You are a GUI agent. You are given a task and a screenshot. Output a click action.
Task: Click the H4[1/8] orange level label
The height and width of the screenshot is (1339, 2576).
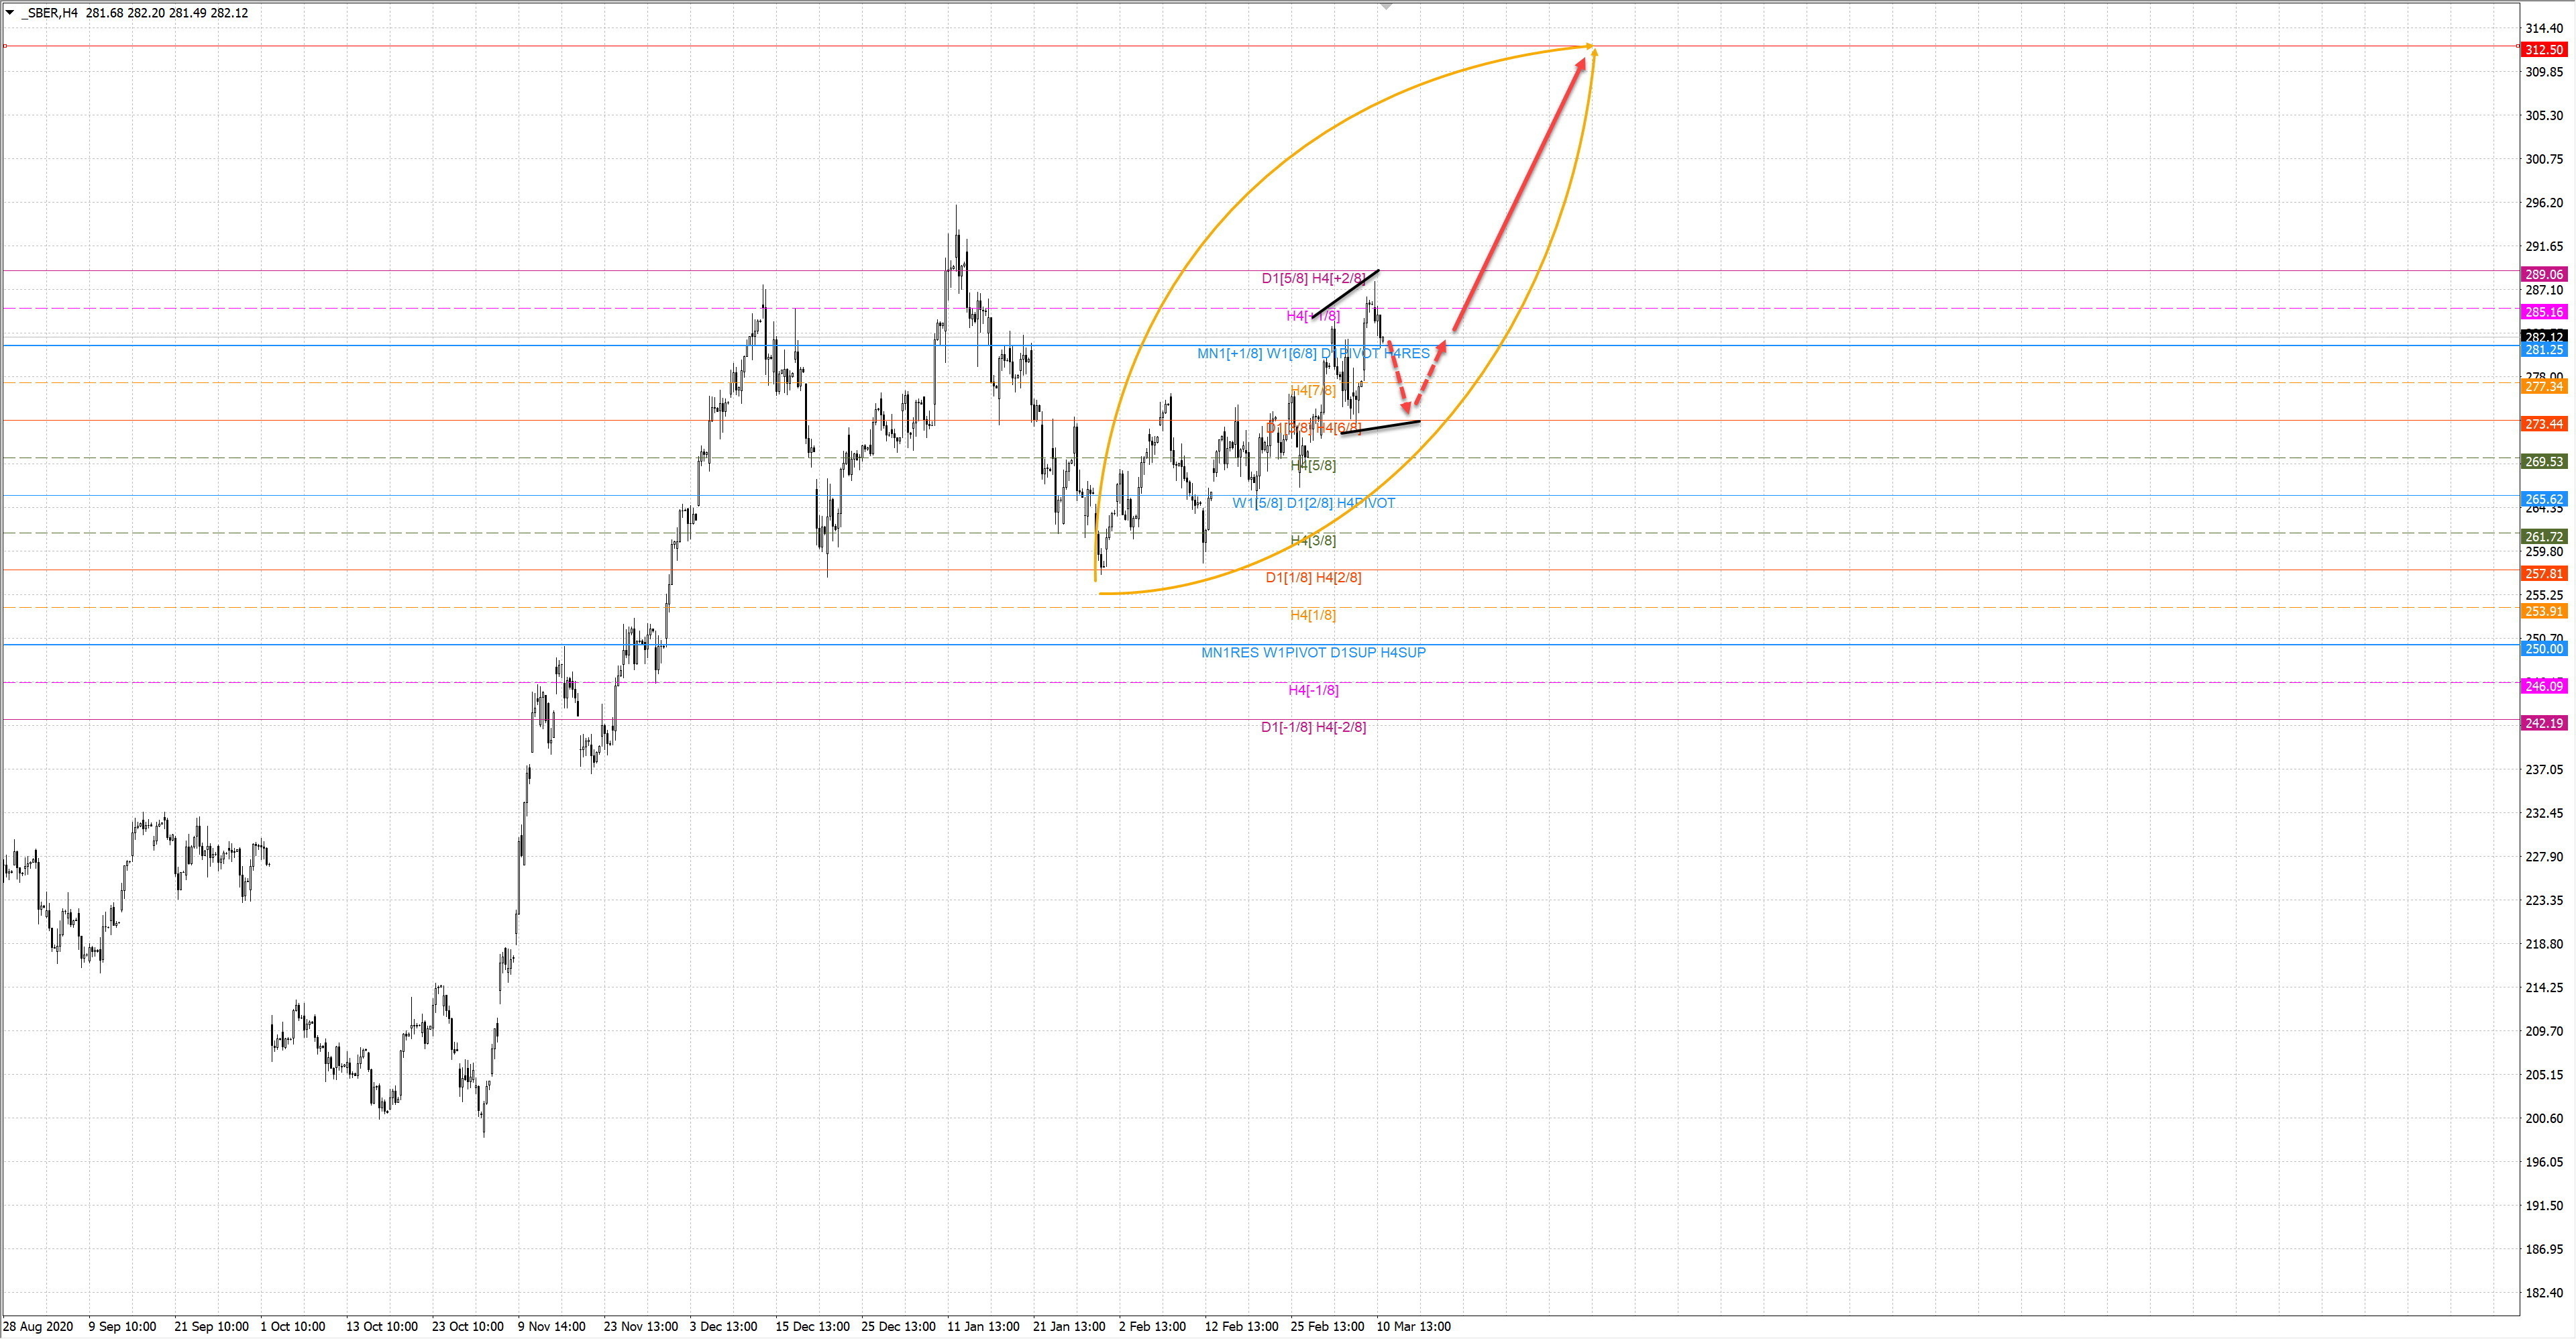click(x=1313, y=615)
